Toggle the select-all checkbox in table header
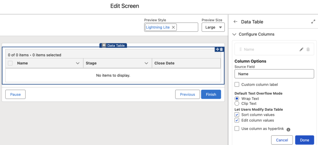Image resolution: width=318 pixels, height=145 pixels. [10, 63]
